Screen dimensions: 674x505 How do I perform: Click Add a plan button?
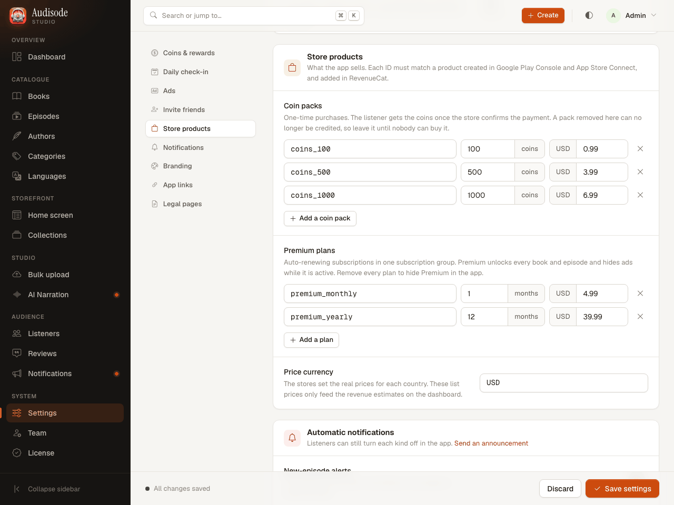[x=311, y=340]
